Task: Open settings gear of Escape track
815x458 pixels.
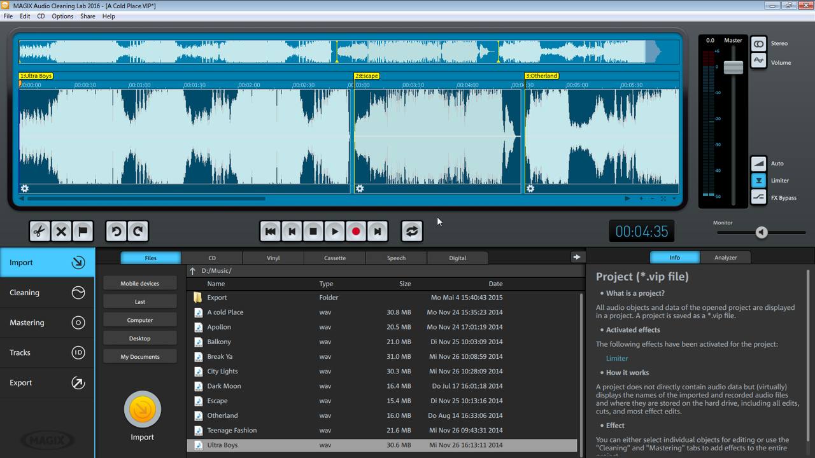Action: click(x=360, y=188)
